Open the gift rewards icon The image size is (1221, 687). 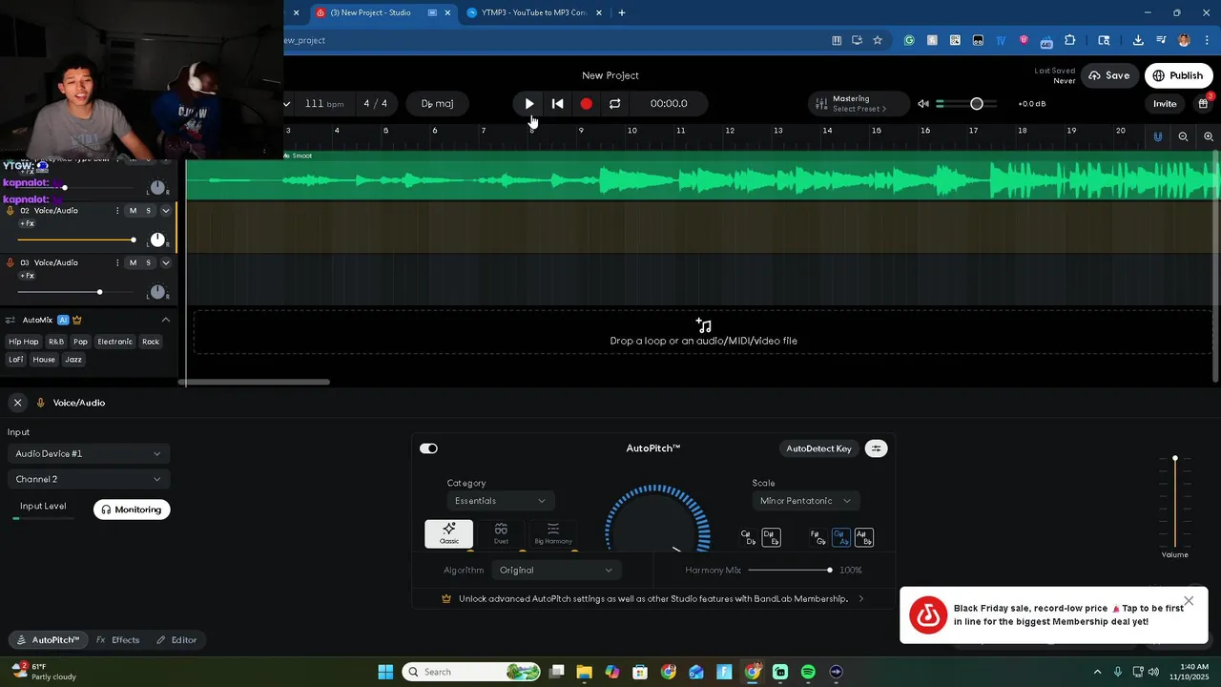[1204, 103]
